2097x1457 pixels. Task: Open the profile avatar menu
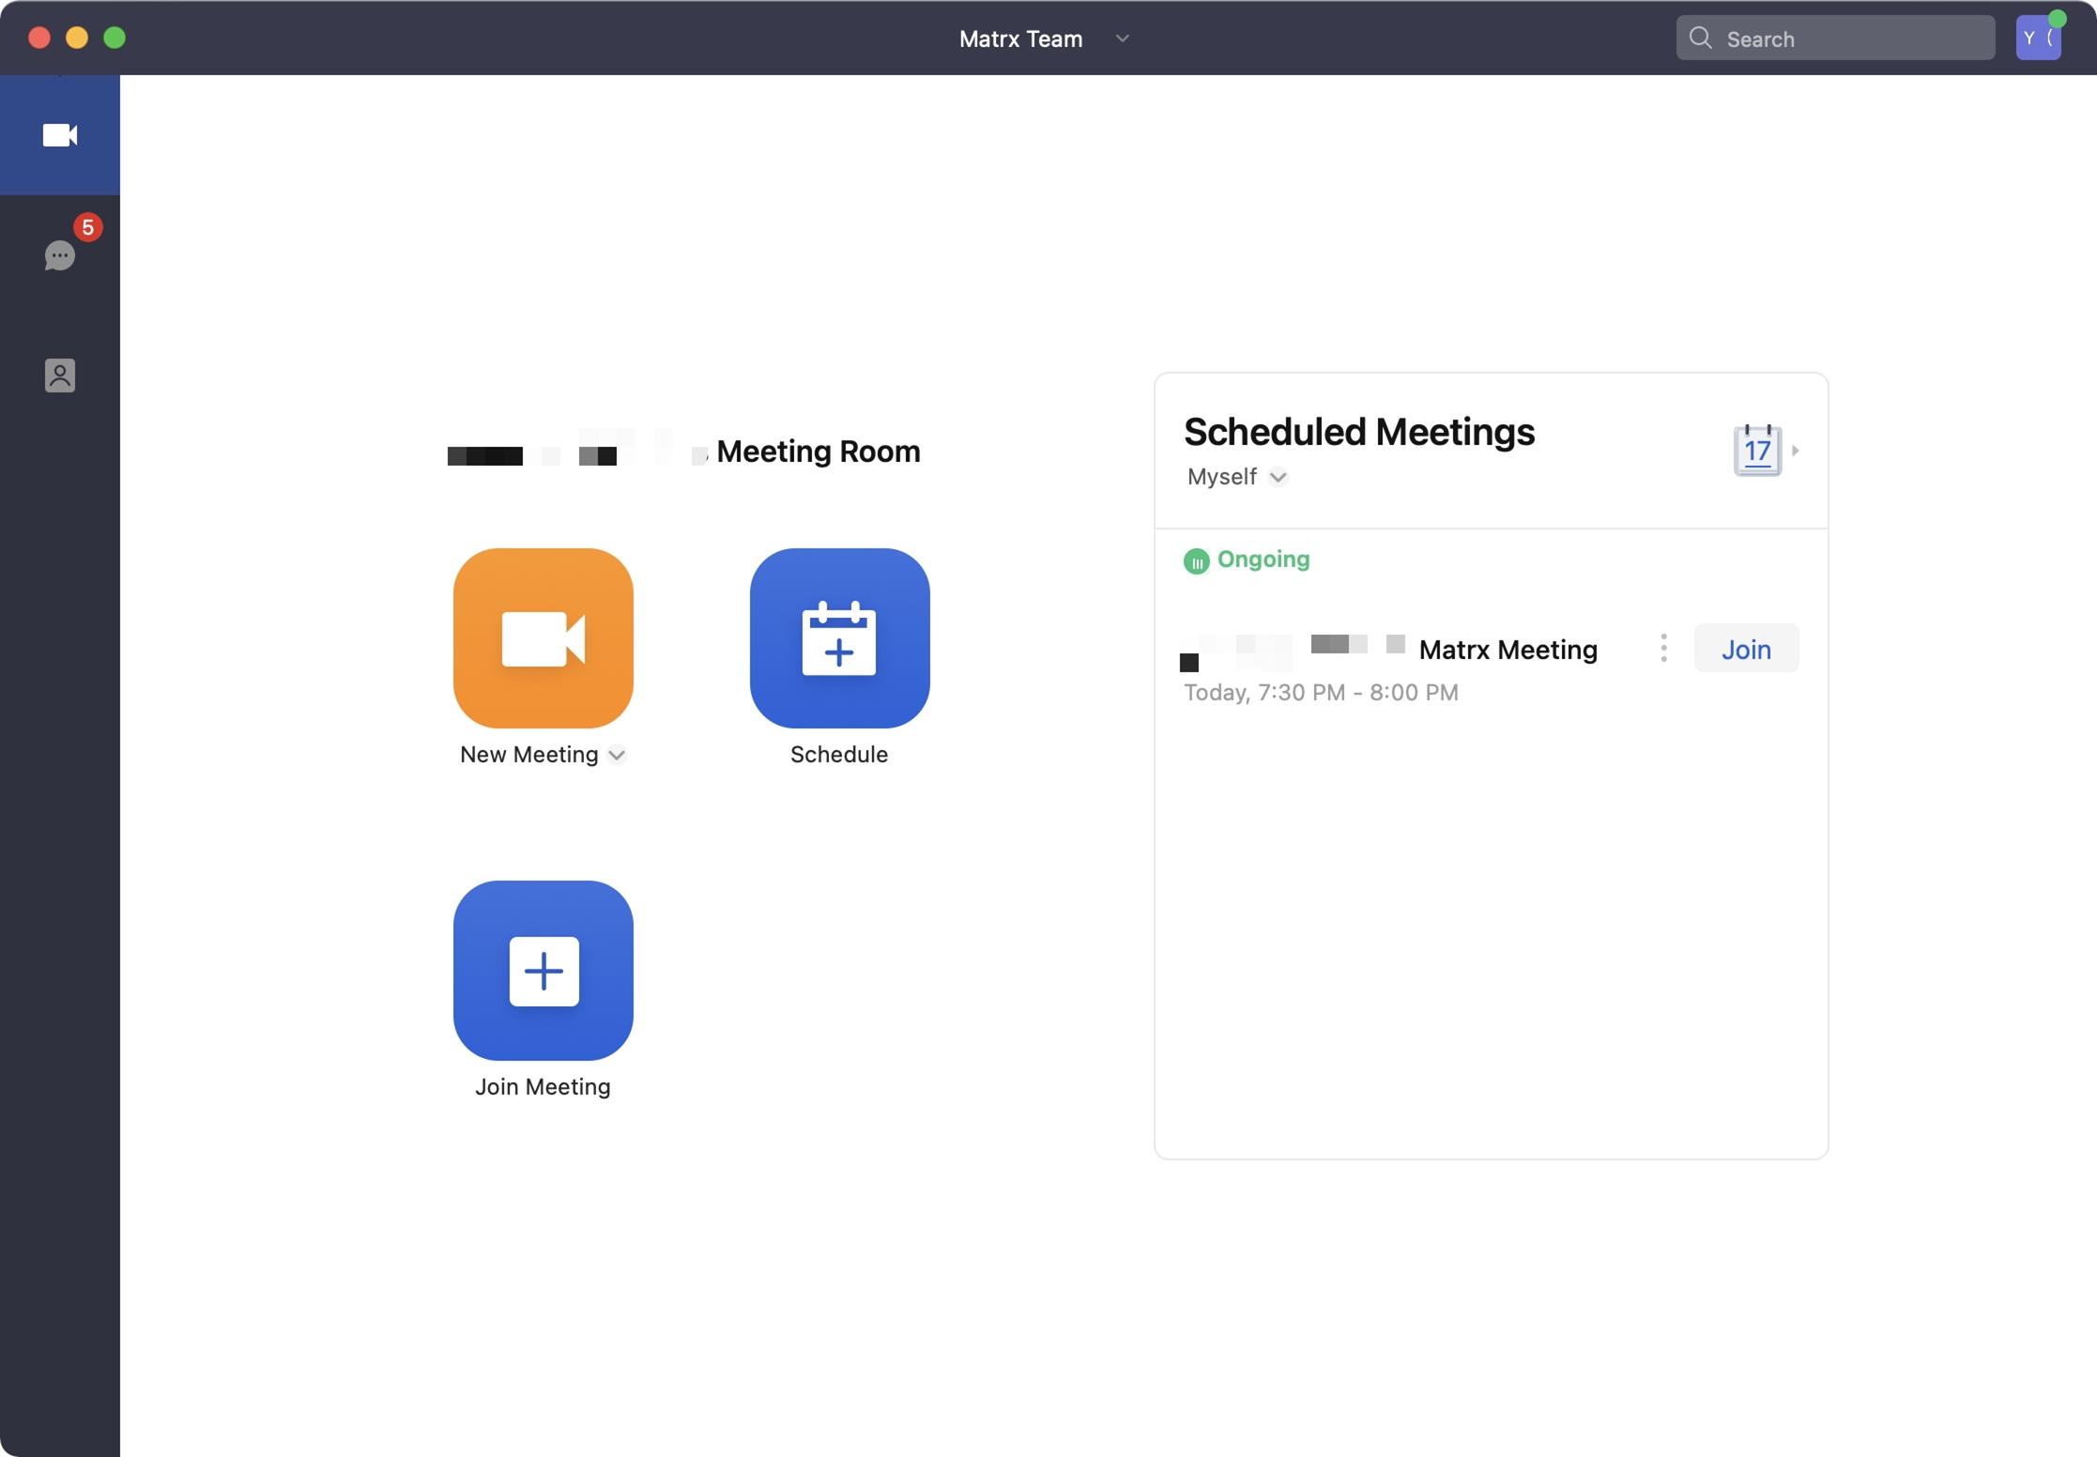[2037, 38]
